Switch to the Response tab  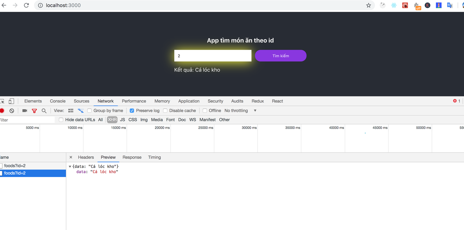click(x=132, y=157)
